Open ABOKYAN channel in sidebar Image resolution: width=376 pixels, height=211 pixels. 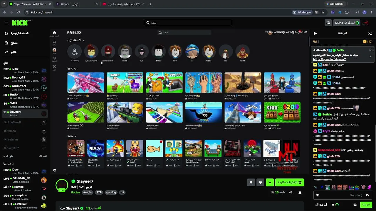25,88
